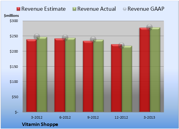Click the GAAP sphere marker above 6-2012
The height and width of the screenshot is (129, 179).
(65, 38)
